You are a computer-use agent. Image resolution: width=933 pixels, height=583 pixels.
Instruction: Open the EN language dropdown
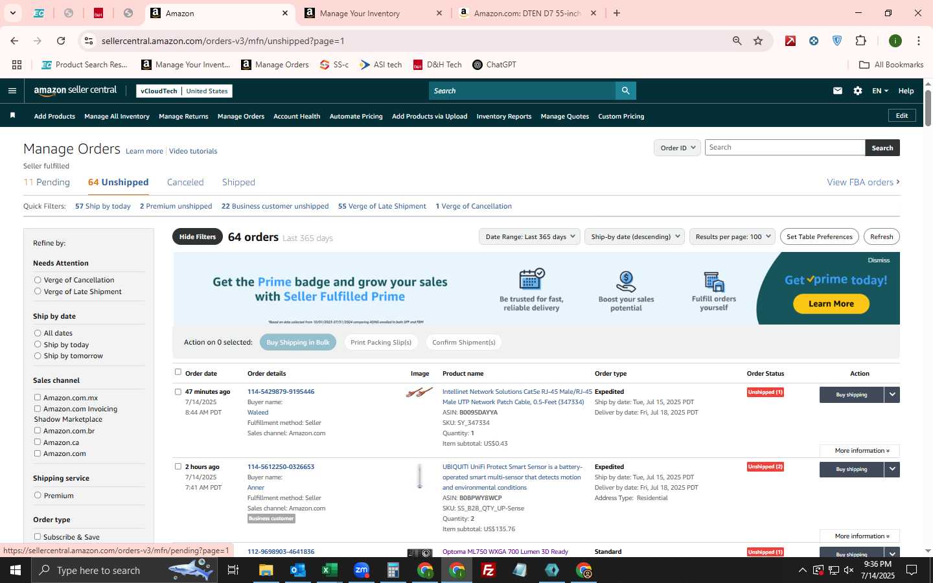[880, 91]
